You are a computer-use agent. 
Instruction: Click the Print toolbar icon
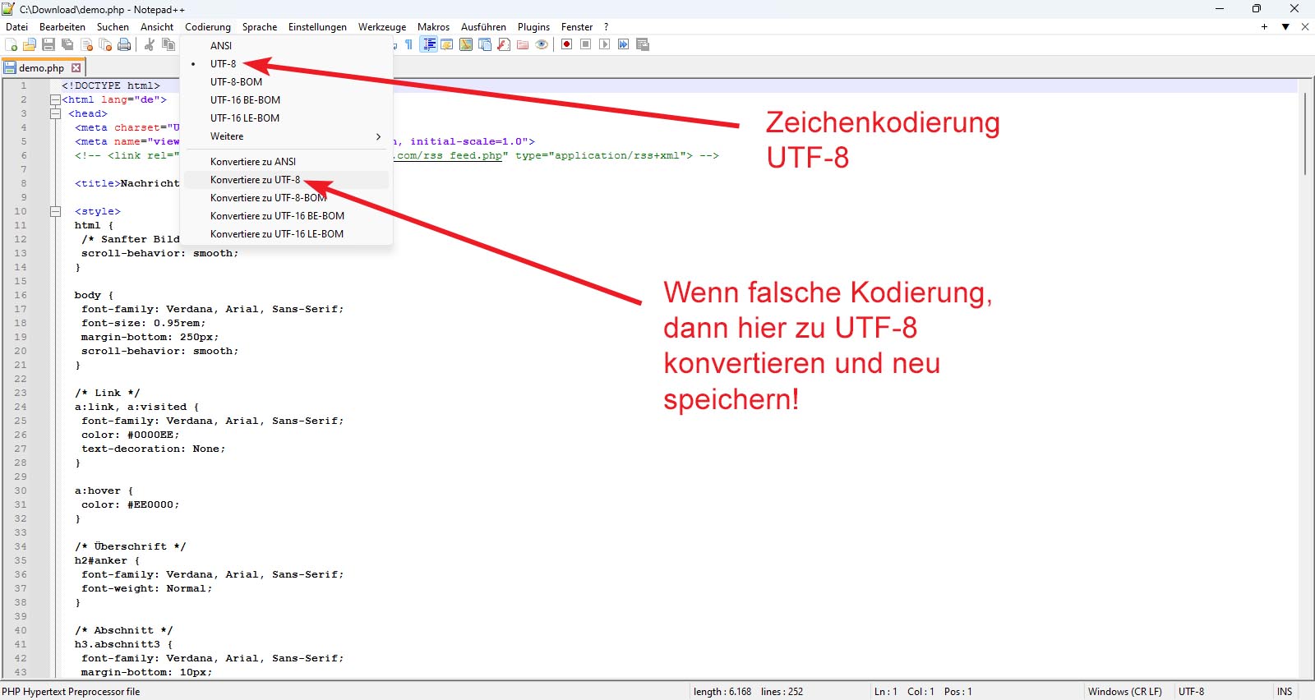click(x=124, y=44)
